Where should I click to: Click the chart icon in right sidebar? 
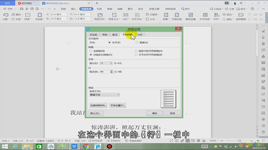click(x=263, y=75)
